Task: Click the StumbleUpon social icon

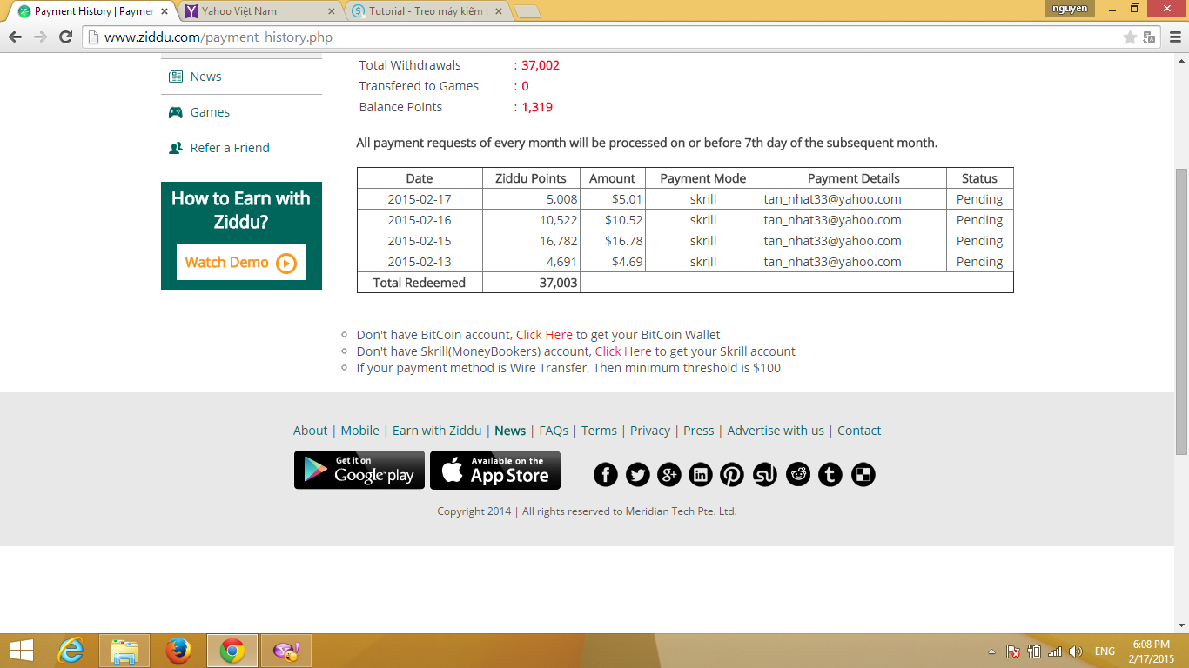Action: pyautogui.click(x=765, y=474)
